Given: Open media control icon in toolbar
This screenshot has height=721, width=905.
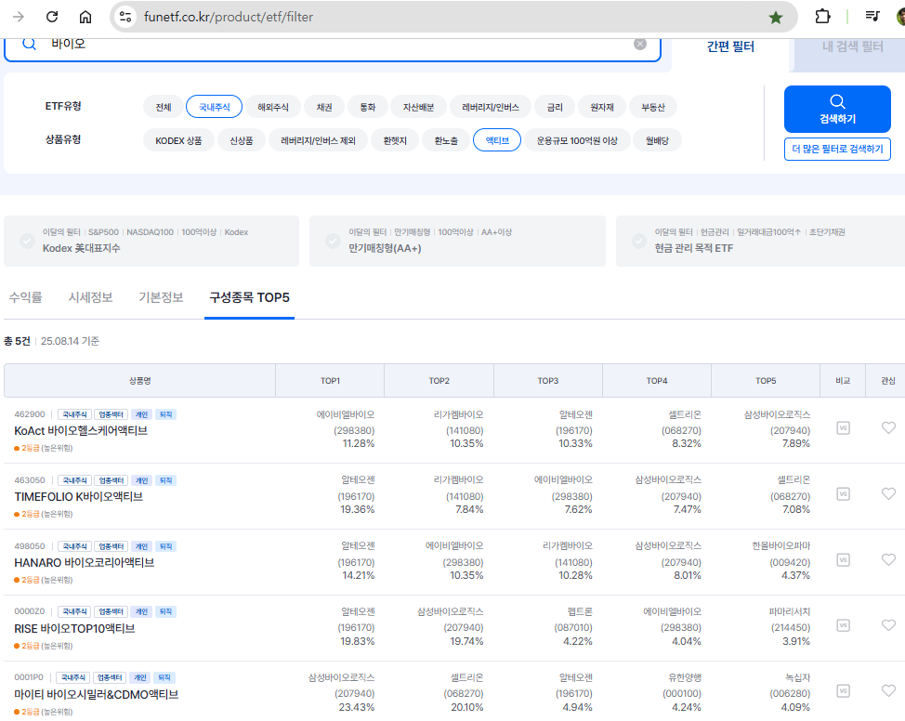Looking at the screenshot, I should (872, 16).
